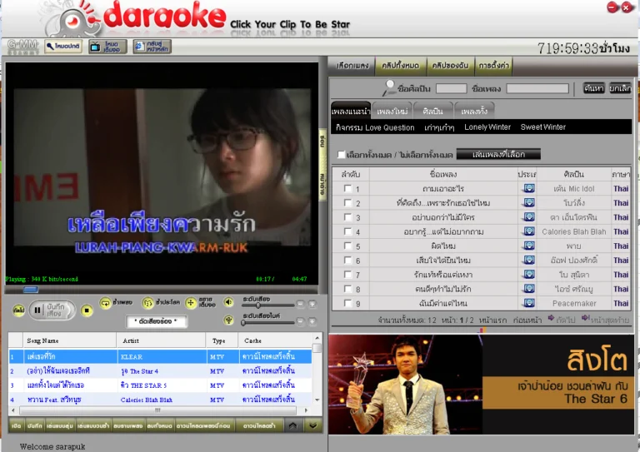
Task: Click the GMM Grammy logo
Action: [x=22, y=47]
